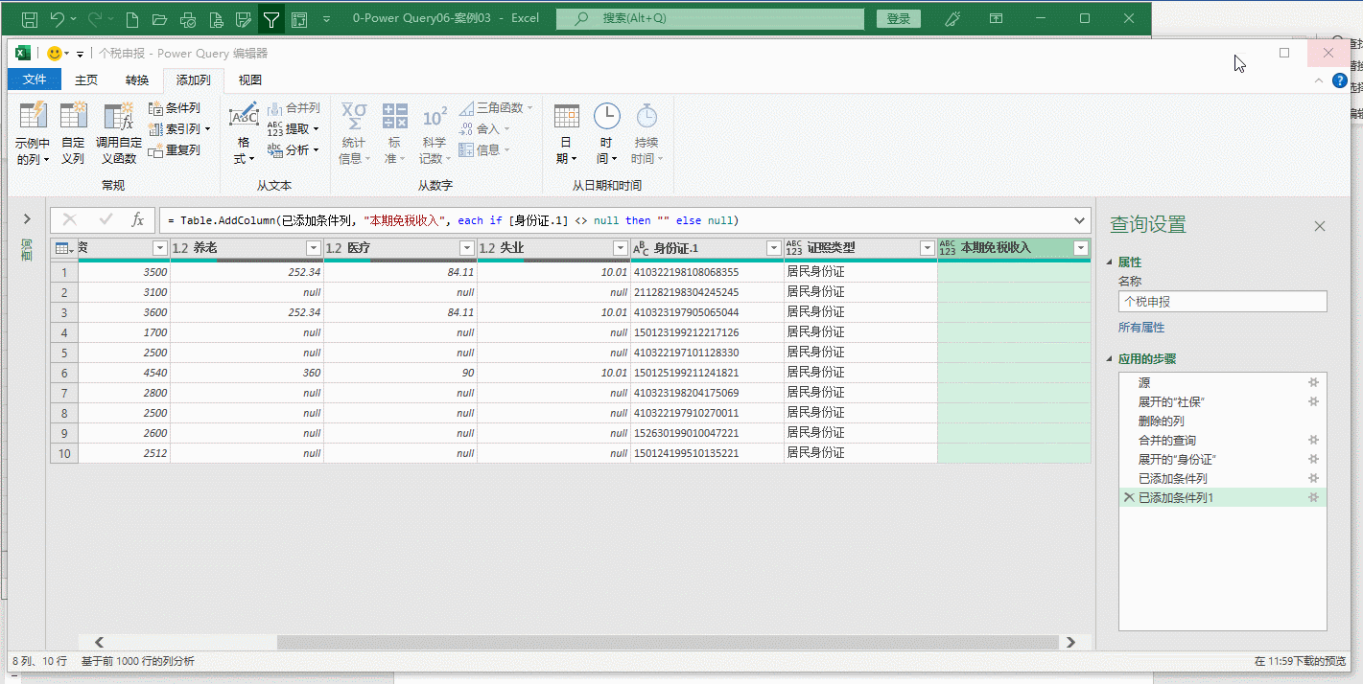Switch to the 转换 ribbon tab
Image resolution: width=1363 pixels, height=684 pixels.
137,80
